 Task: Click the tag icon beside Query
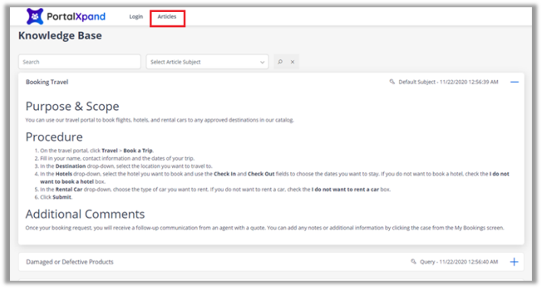[413, 262]
